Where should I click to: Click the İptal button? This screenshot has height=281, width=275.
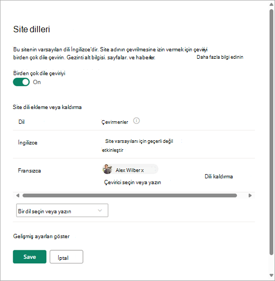tap(67, 257)
